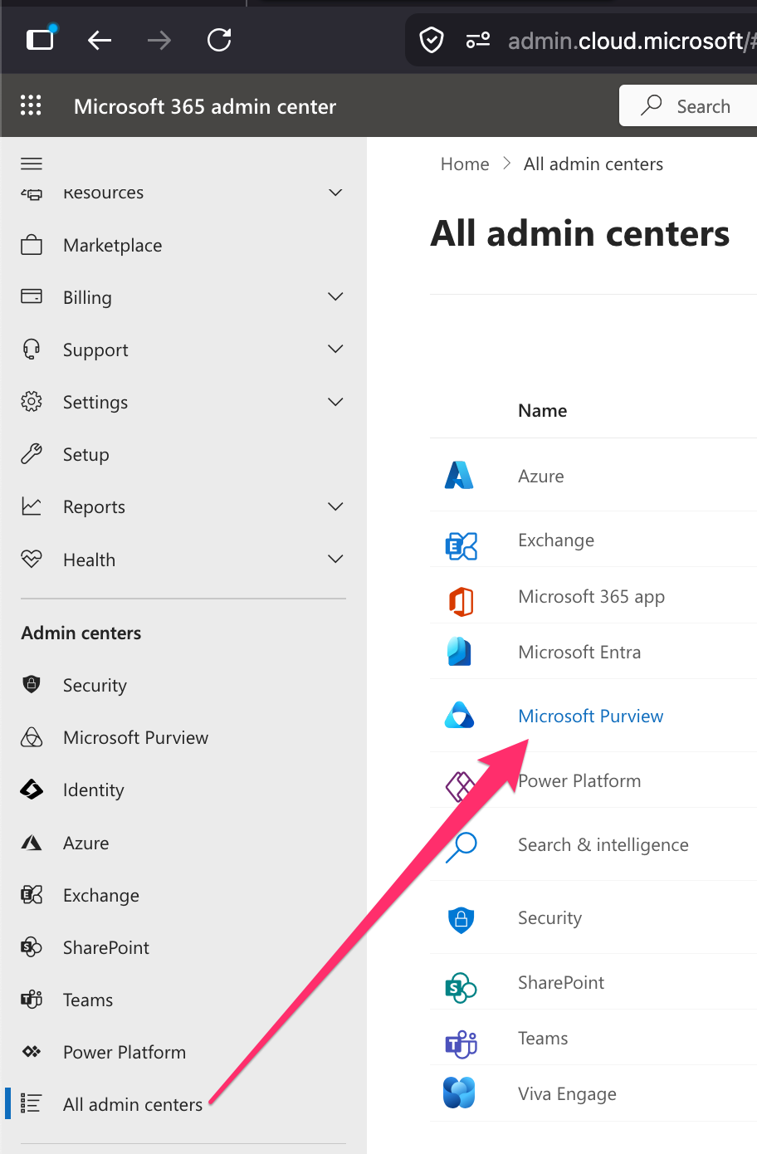The image size is (757, 1154).
Task: Click the Azure name in list
Action: point(540,476)
